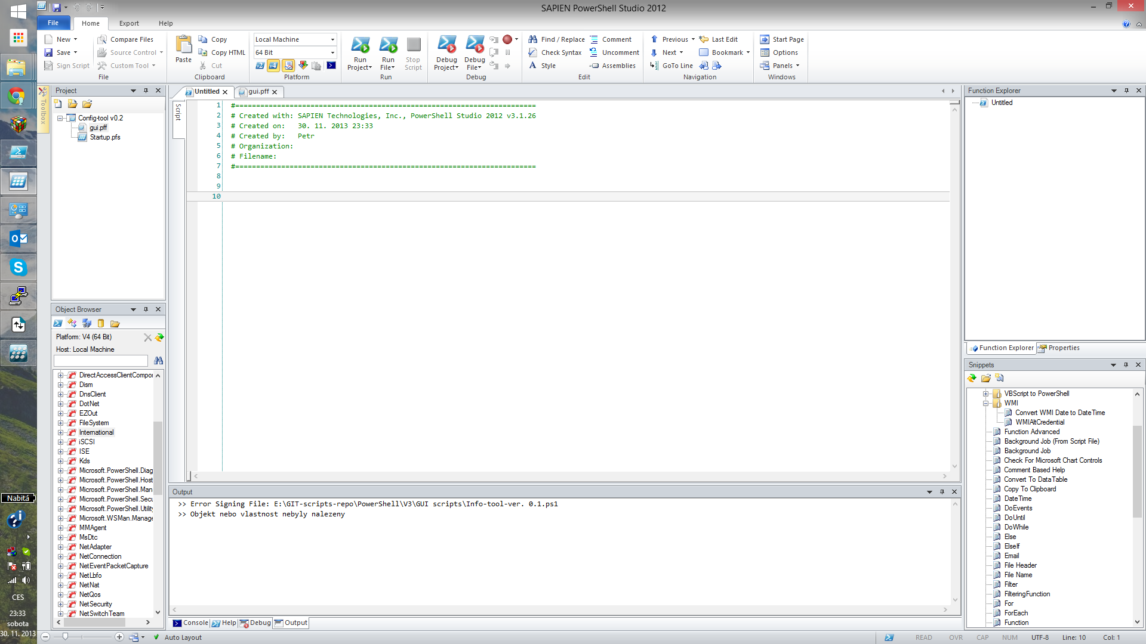Image resolution: width=1146 pixels, height=644 pixels.
Task: Launch Debug File
Action: pos(475,53)
